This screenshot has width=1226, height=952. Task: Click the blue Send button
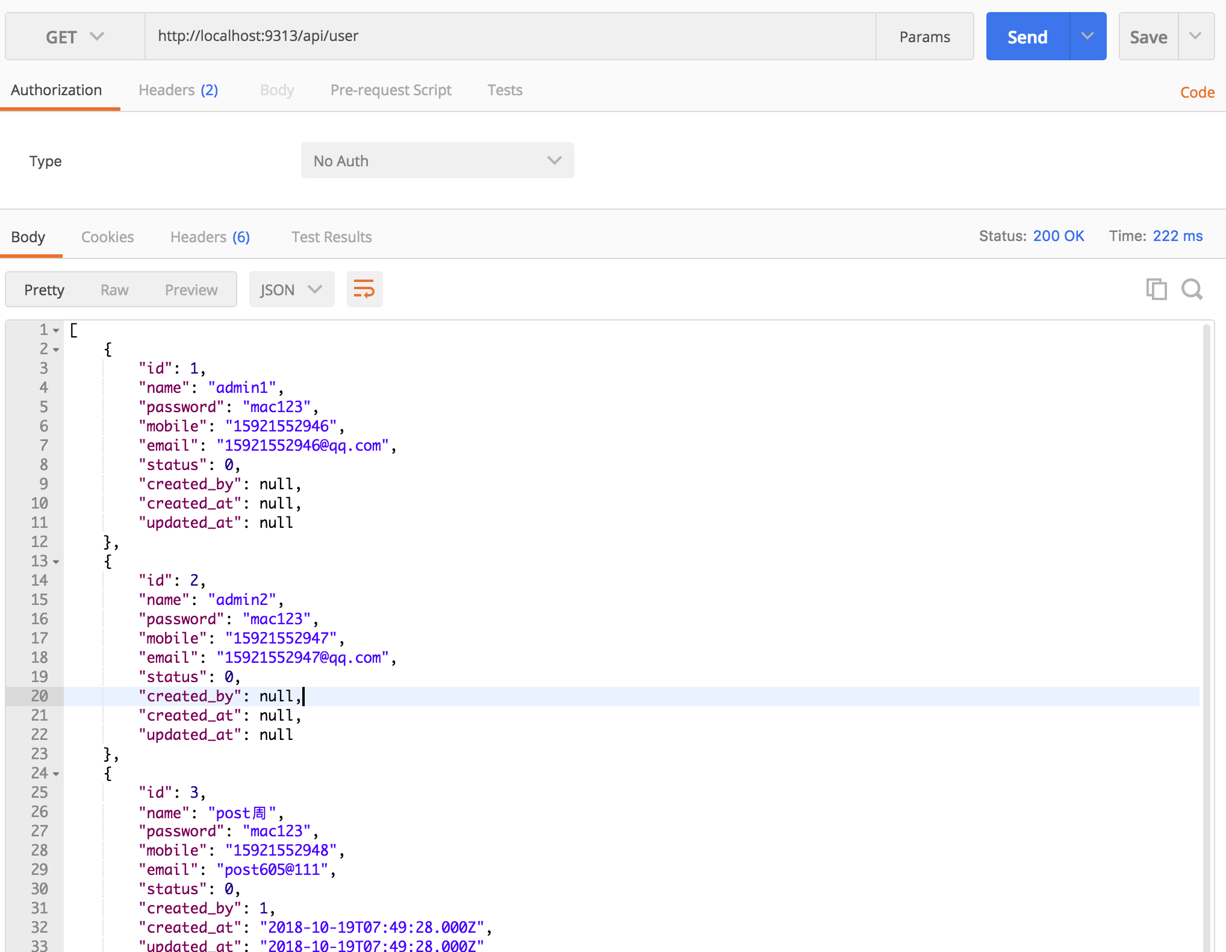coord(1027,37)
